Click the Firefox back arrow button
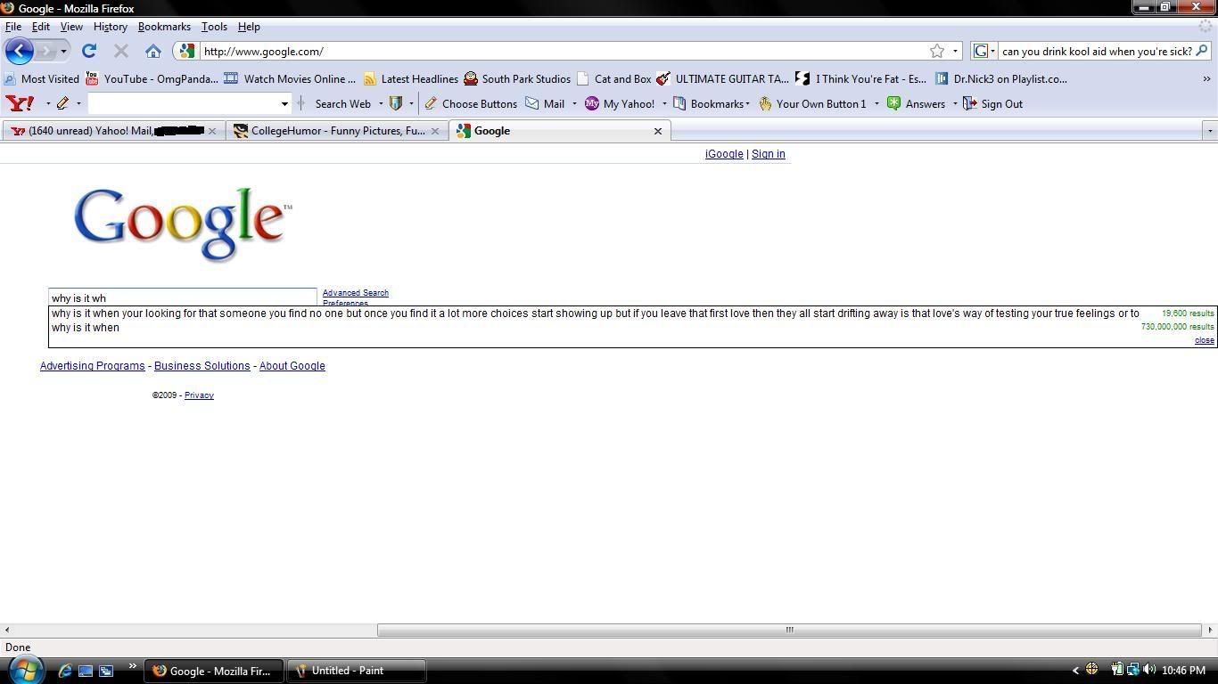1218x684 pixels. click(20, 51)
